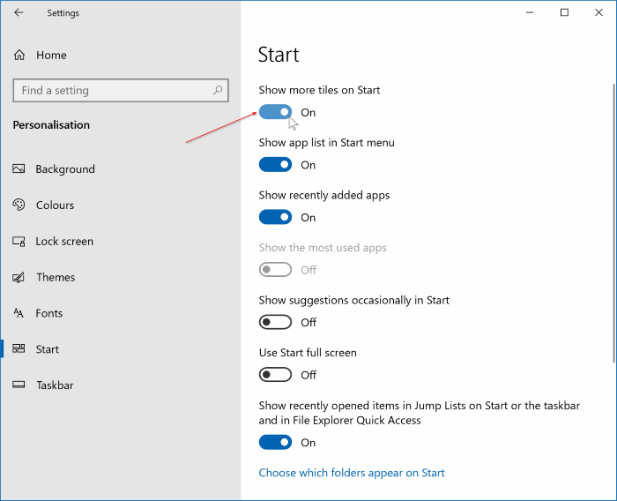Open Choose which folders appear on Start
The height and width of the screenshot is (501, 617).
coord(352,473)
